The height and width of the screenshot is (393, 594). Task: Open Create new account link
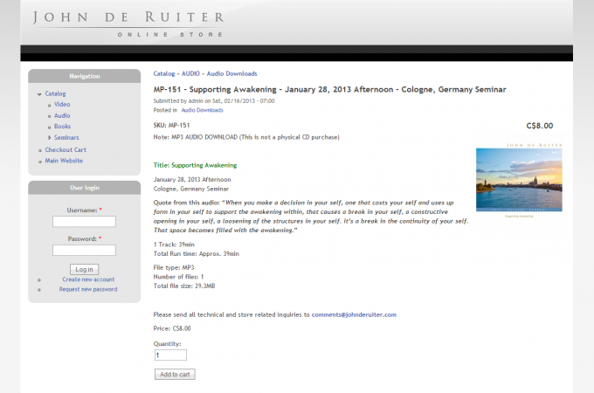[x=88, y=279]
